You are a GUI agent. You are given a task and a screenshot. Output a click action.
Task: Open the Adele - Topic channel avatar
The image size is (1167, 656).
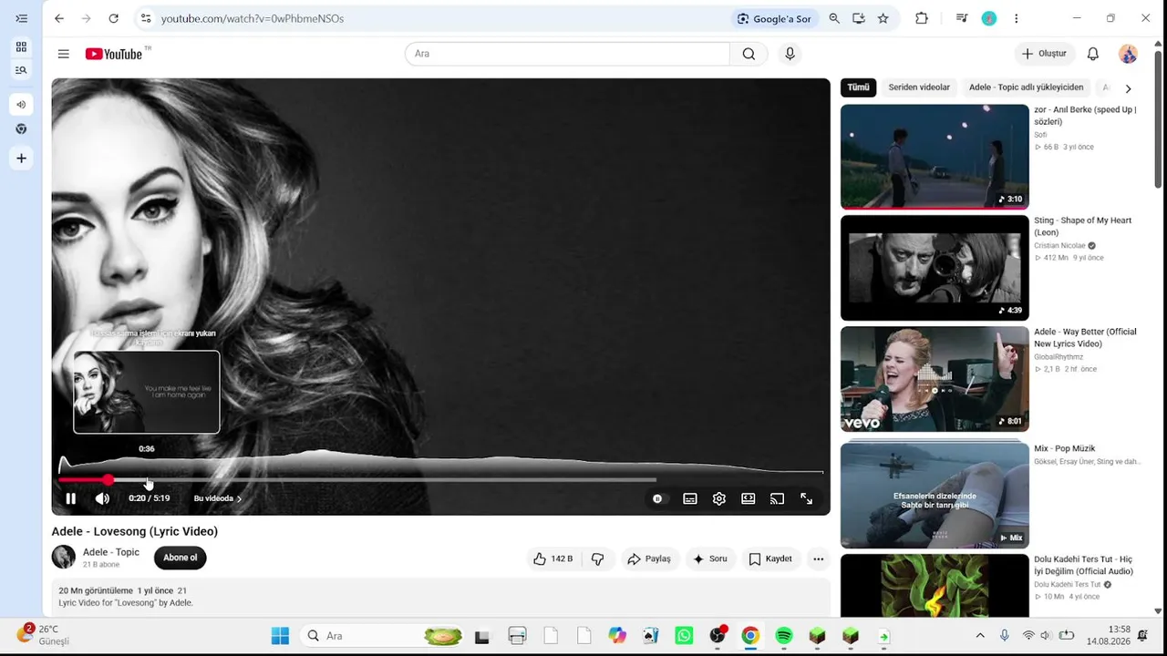pos(64,557)
